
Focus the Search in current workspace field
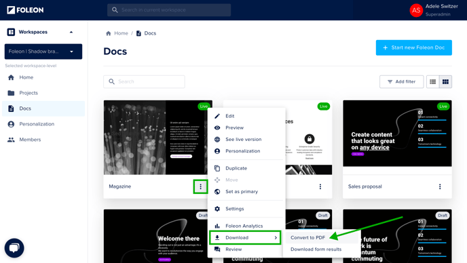point(169,9)
